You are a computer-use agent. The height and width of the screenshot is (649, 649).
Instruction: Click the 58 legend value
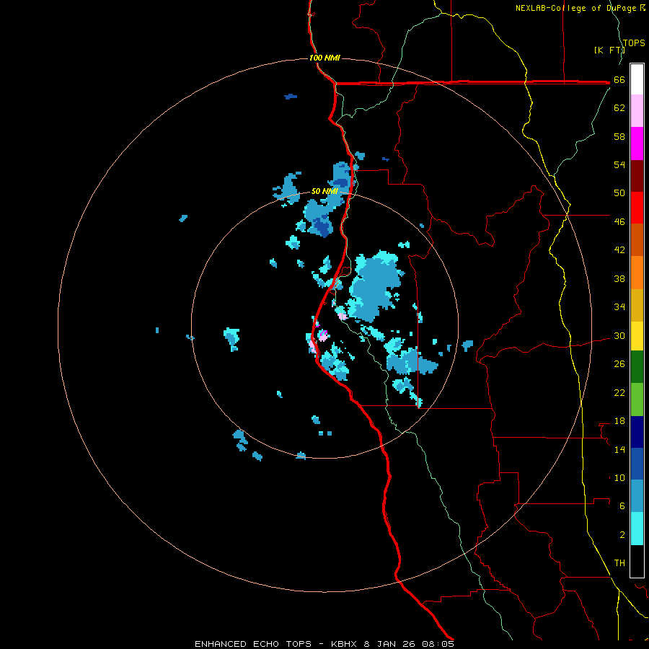pos(619,136)
